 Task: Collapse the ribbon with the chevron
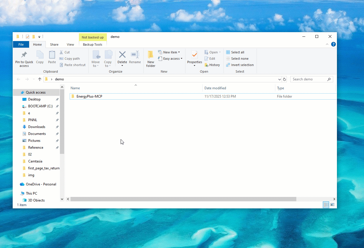(327, 44)
